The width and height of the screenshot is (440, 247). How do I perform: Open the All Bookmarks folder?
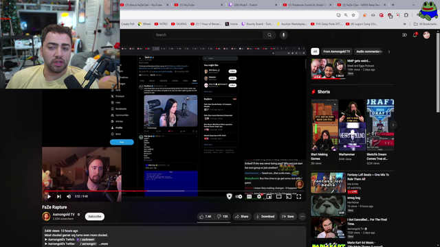point(425,24)
